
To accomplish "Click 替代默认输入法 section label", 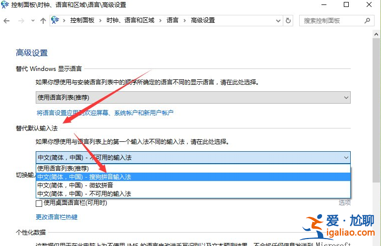I will (37, 128).
